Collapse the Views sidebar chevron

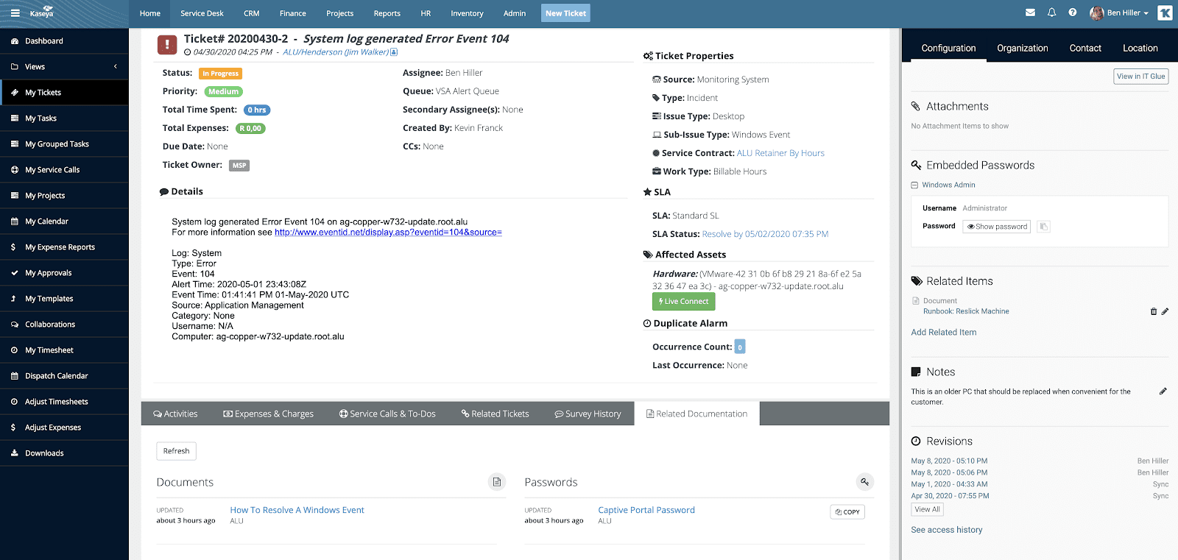click(116, 67)
